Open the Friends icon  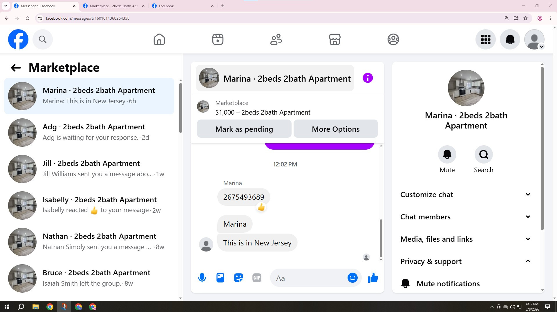(x=276, y=39)
